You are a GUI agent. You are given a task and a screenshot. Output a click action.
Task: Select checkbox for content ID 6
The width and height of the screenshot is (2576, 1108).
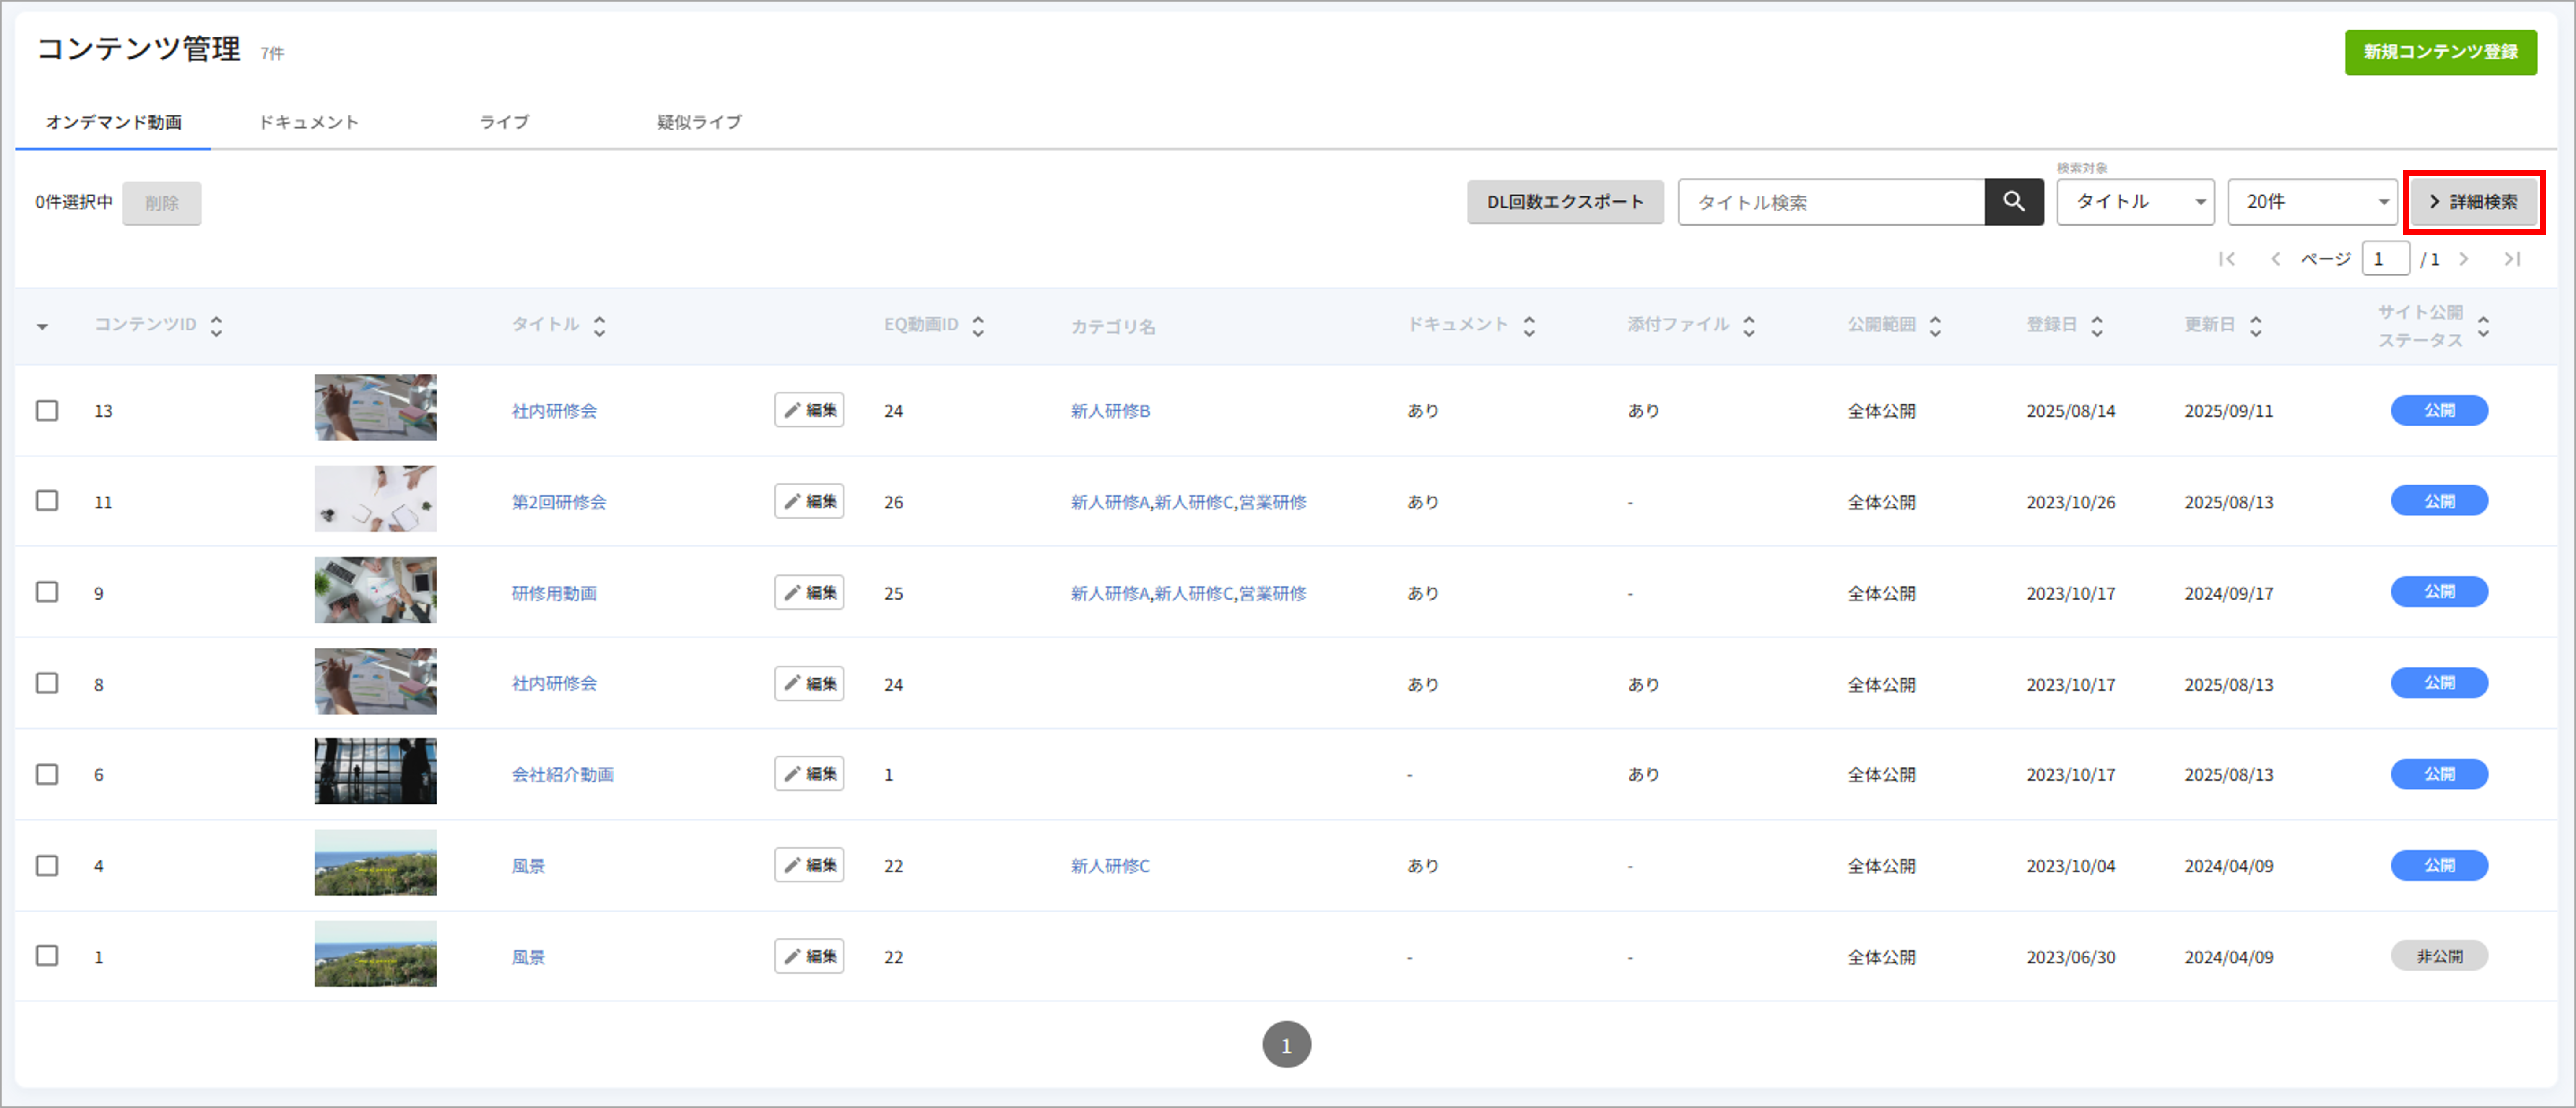point(47,774)
